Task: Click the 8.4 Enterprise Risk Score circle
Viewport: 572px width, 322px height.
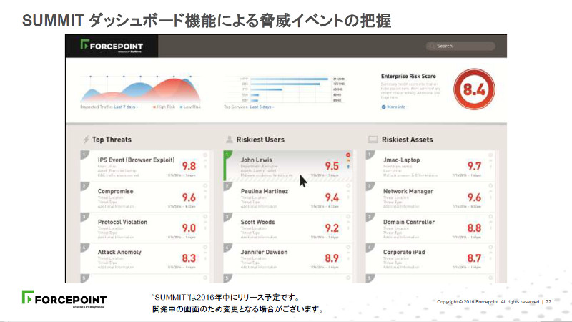Action: [x=474, y=89]
